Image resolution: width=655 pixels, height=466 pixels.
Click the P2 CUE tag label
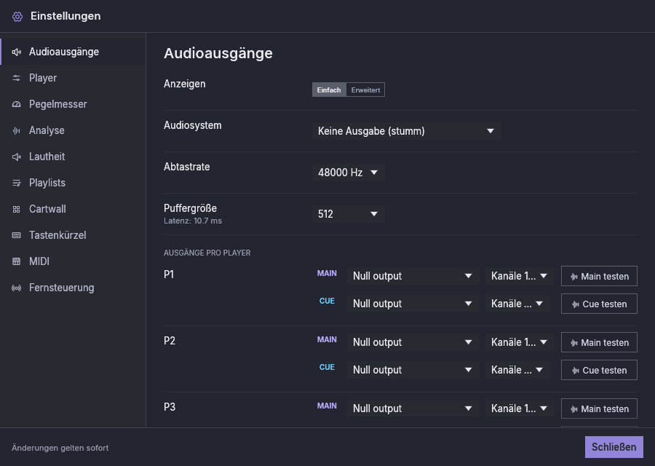(x=327, y=368)
